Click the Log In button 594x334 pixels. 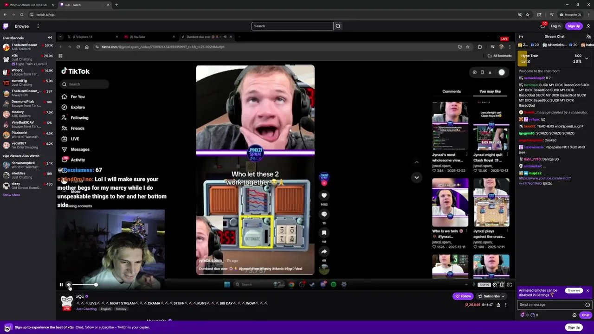pyautogui.click(x=555, y=26)
